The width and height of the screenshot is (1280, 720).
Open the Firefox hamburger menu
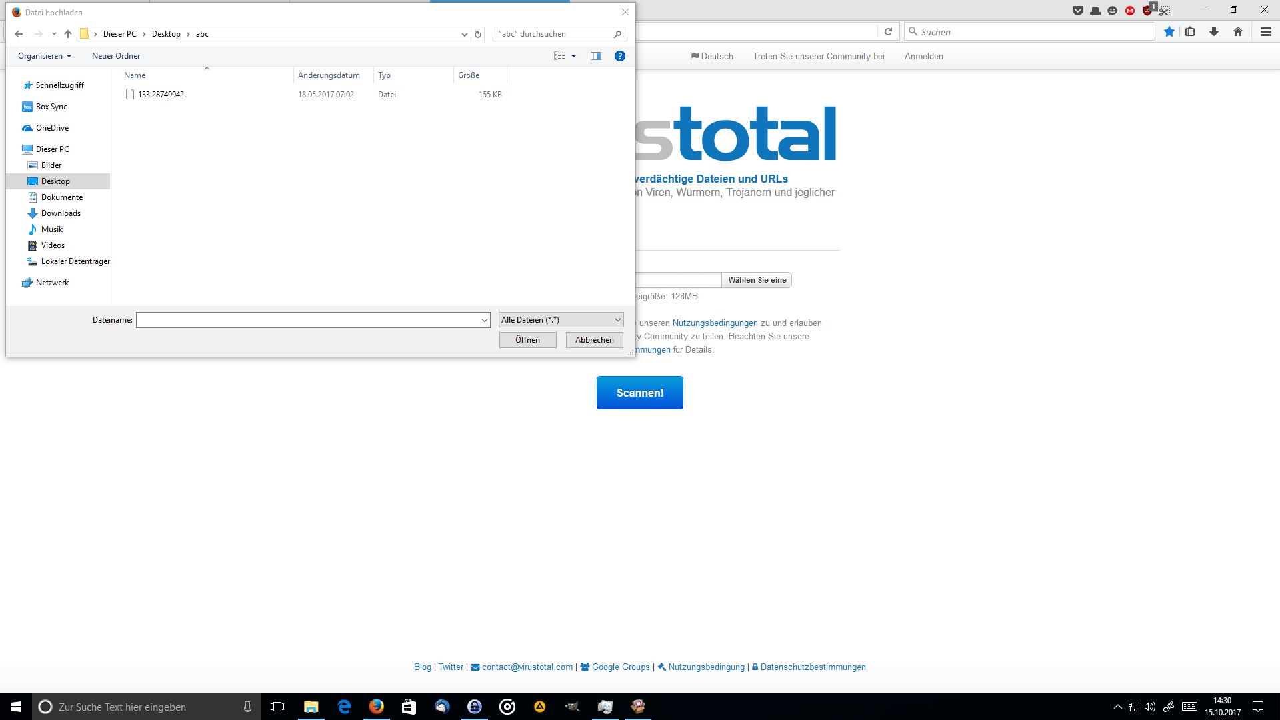point(1265,32)
